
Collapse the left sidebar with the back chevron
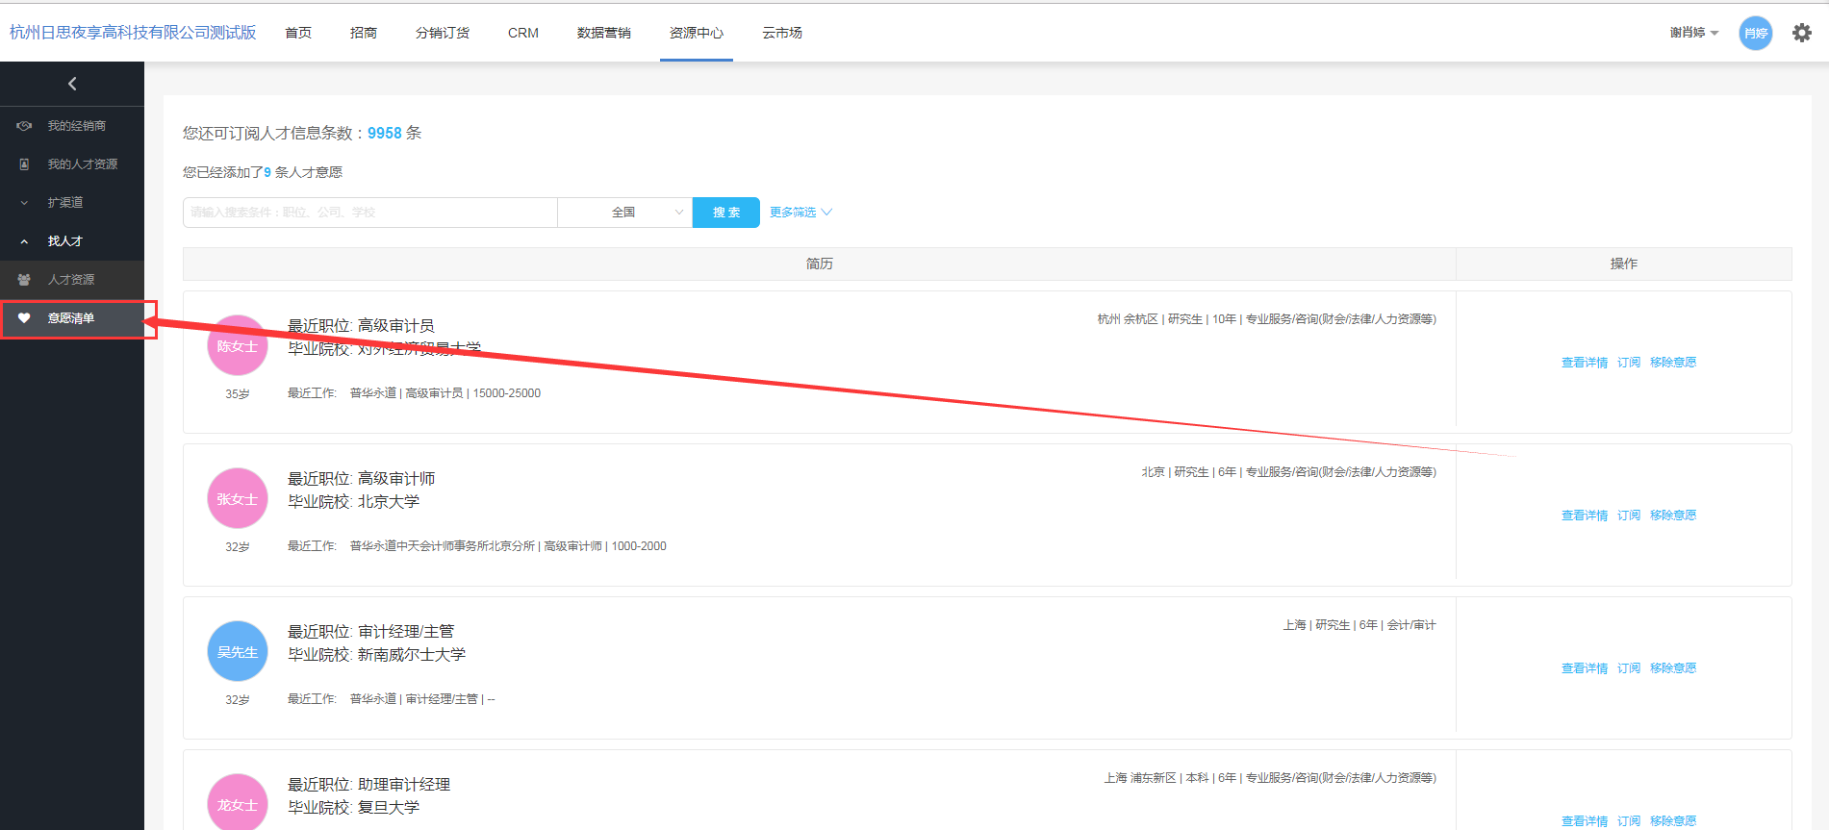(x=72, y=84)
